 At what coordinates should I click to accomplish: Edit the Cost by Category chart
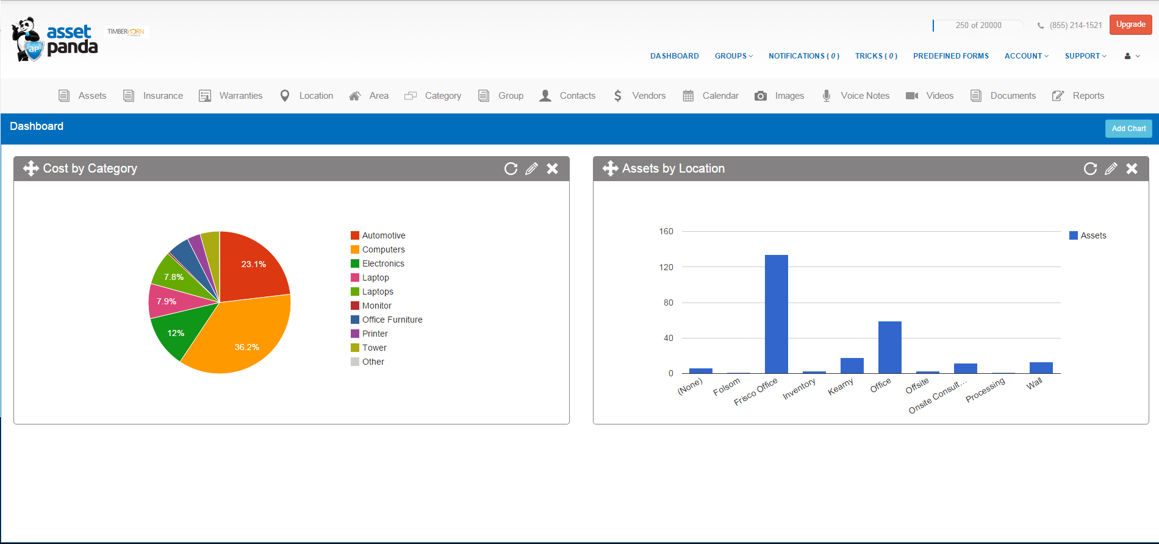[x=531, y=169]
